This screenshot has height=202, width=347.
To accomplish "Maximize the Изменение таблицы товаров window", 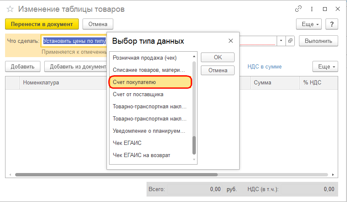I will click(x=325, y=9).
